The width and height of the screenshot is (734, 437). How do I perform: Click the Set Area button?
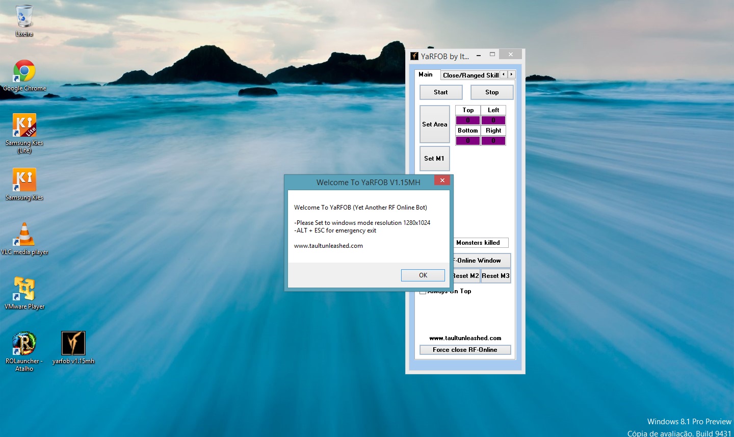click(435, 124)
